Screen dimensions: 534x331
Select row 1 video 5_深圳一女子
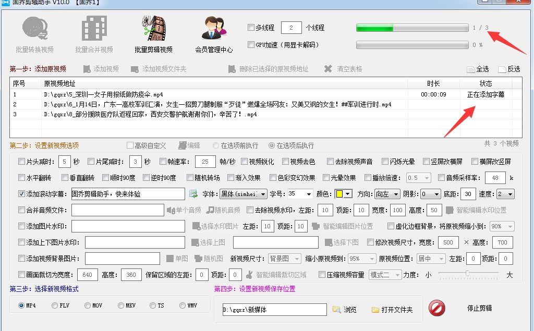265,94
